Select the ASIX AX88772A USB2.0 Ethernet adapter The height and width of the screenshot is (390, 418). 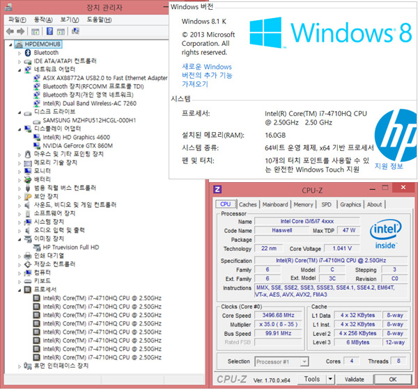click(105, 78)
